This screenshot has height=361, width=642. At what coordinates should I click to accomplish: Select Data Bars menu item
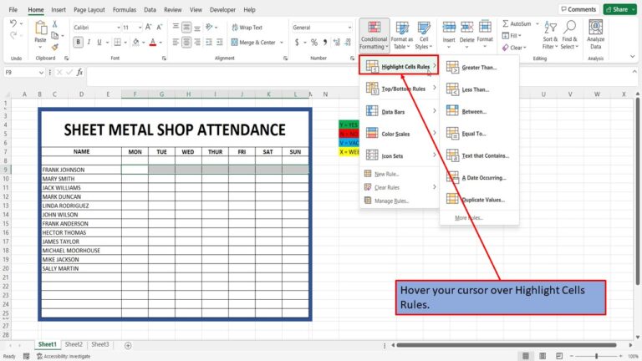pos(400,111)
